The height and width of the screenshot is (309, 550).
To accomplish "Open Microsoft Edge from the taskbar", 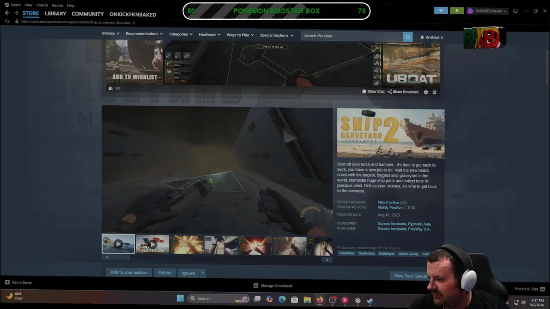I will pyautogui.click(x=282, y=299).
